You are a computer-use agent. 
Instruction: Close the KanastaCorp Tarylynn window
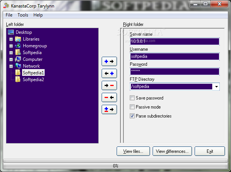pyautogui.click(x=219, y=4)
